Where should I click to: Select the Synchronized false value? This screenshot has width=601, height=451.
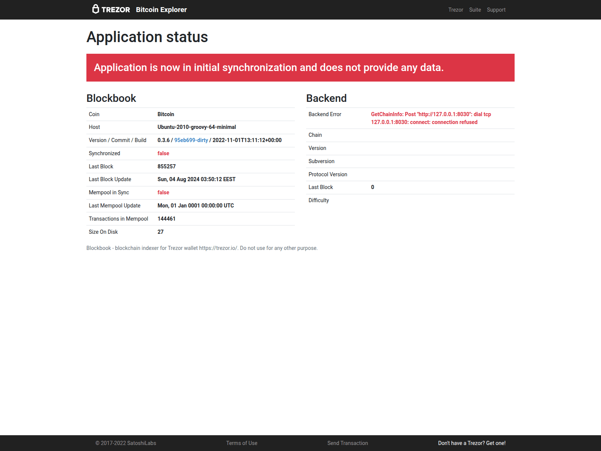163,153
